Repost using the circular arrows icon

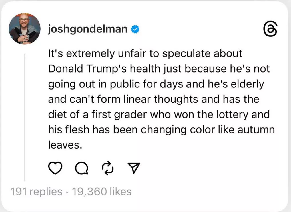pyautogui.click(x=108, y=168)
